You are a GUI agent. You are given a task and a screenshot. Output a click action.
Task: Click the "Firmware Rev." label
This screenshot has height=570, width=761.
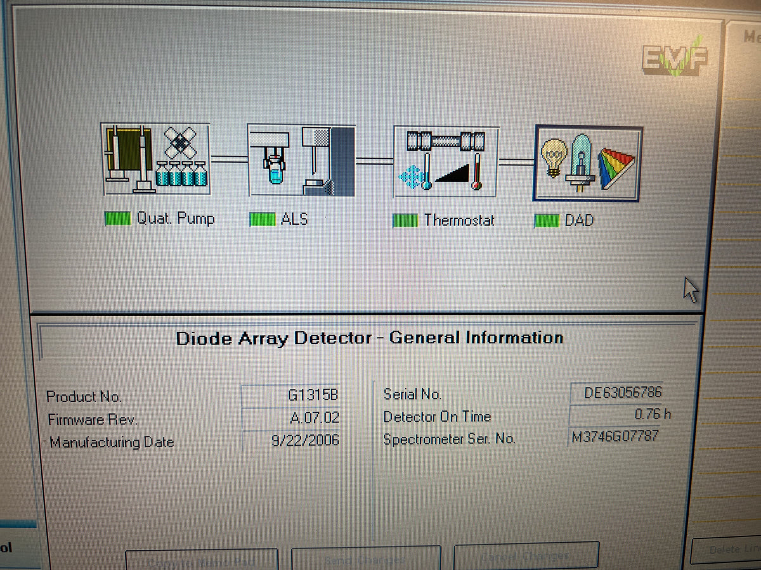[x=93, y=419]
